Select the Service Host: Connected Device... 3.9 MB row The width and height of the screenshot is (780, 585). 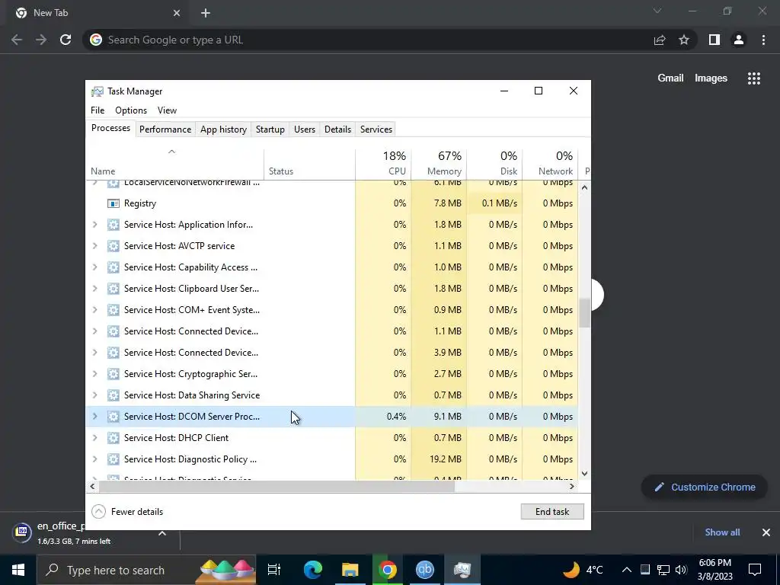coord(332,353)
